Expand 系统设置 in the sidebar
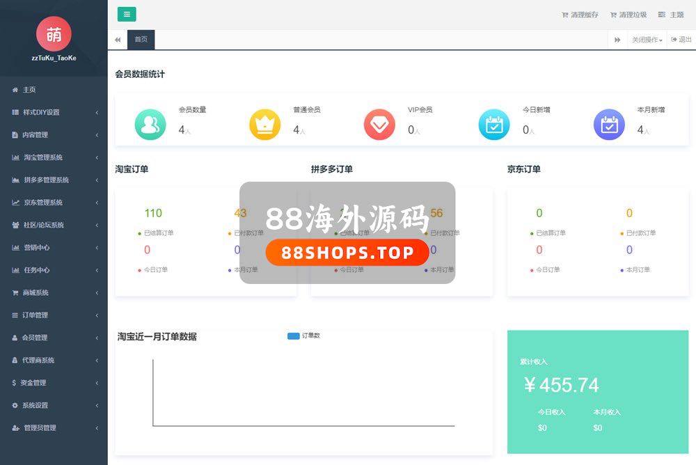 tap(54, 405)
